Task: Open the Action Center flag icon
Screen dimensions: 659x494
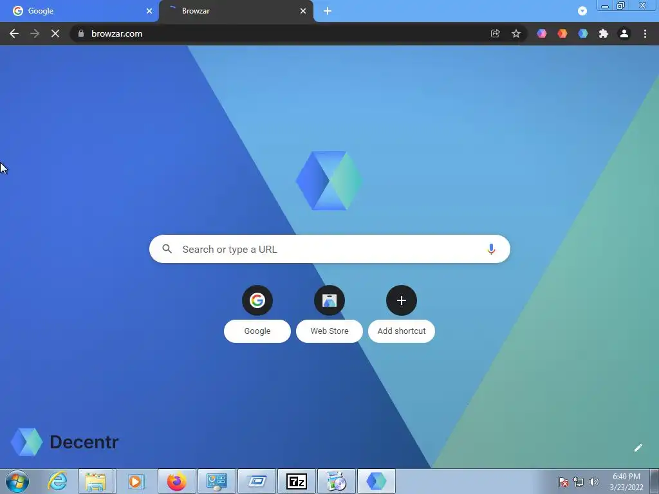Action: coord(563,482)
